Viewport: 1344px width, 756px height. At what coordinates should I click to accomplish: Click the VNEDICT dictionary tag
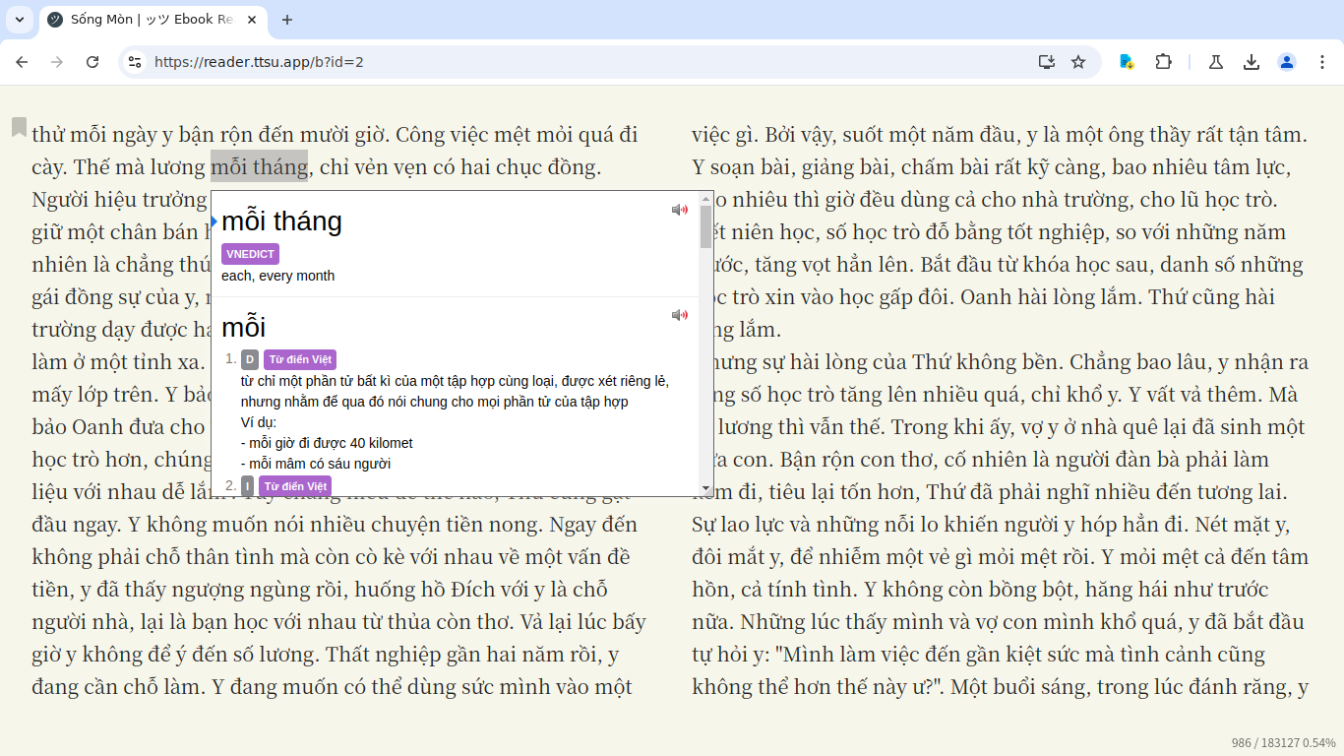[250, 254]
